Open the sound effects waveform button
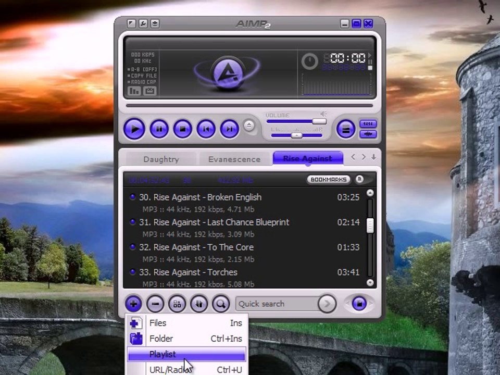Image resolution: width=500 pixels, height=375 pixels. 368,134
